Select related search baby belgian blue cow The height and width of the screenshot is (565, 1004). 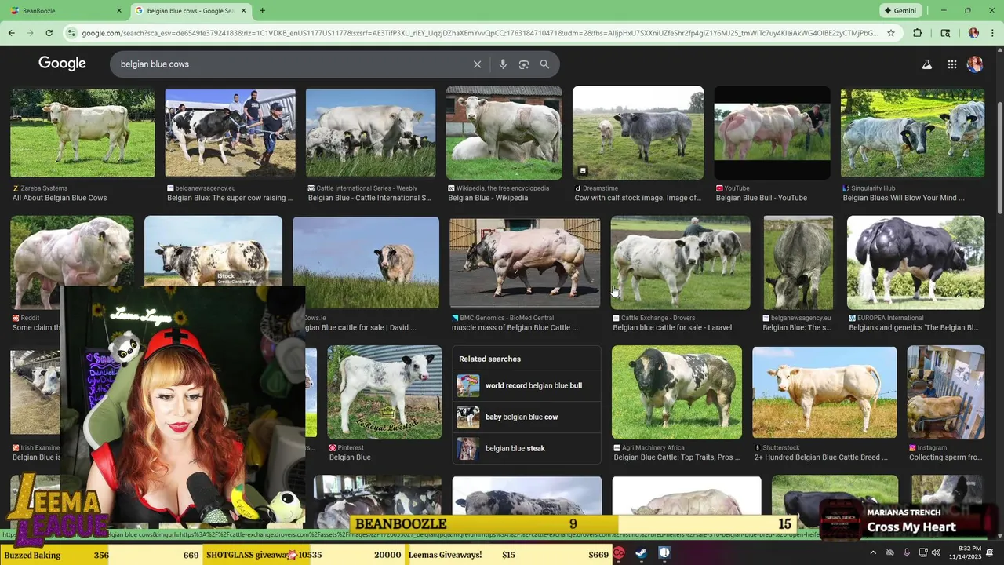526,417
